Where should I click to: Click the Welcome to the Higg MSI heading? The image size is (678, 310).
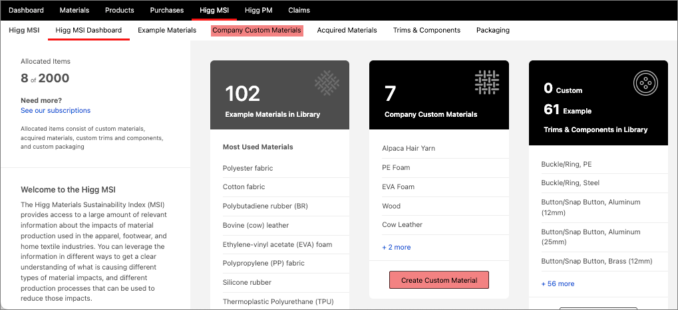point(69,189)
